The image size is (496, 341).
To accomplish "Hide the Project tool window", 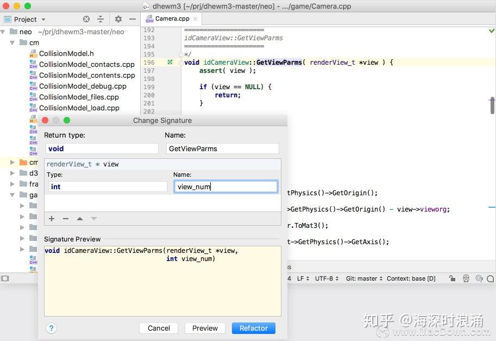I will pos(132,19).
